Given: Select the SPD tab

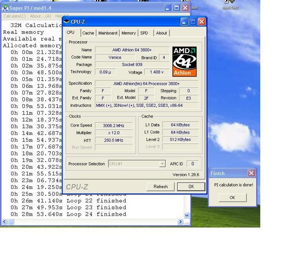Looking at the screenshot, I should point(144,33).
